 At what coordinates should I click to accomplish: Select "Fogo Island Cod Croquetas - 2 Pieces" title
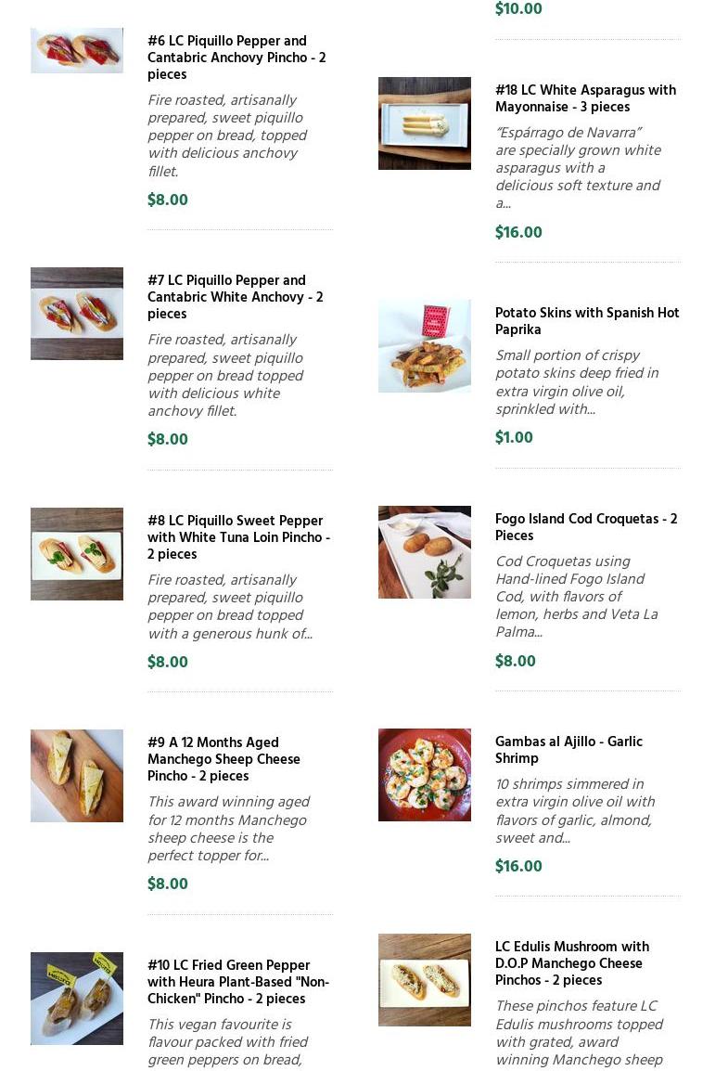point(586,527)
